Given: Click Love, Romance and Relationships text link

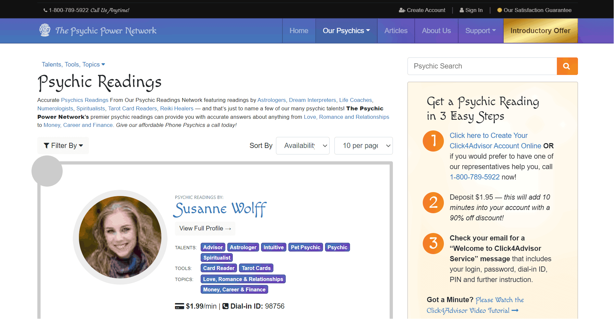Looking at the screenshot, I should click(346, 117).
